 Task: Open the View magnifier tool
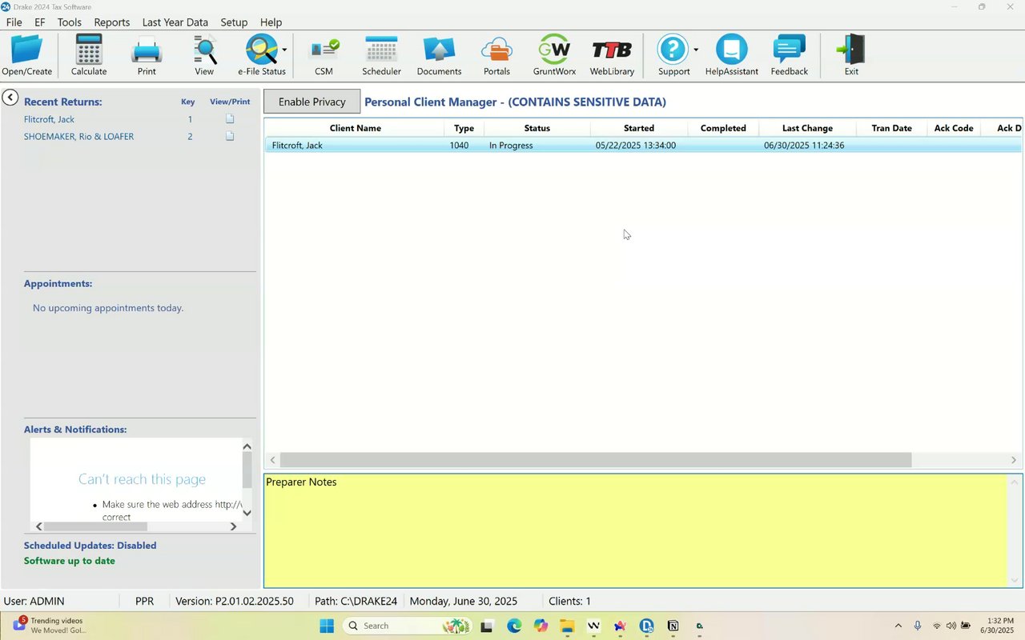click(204, 54)
